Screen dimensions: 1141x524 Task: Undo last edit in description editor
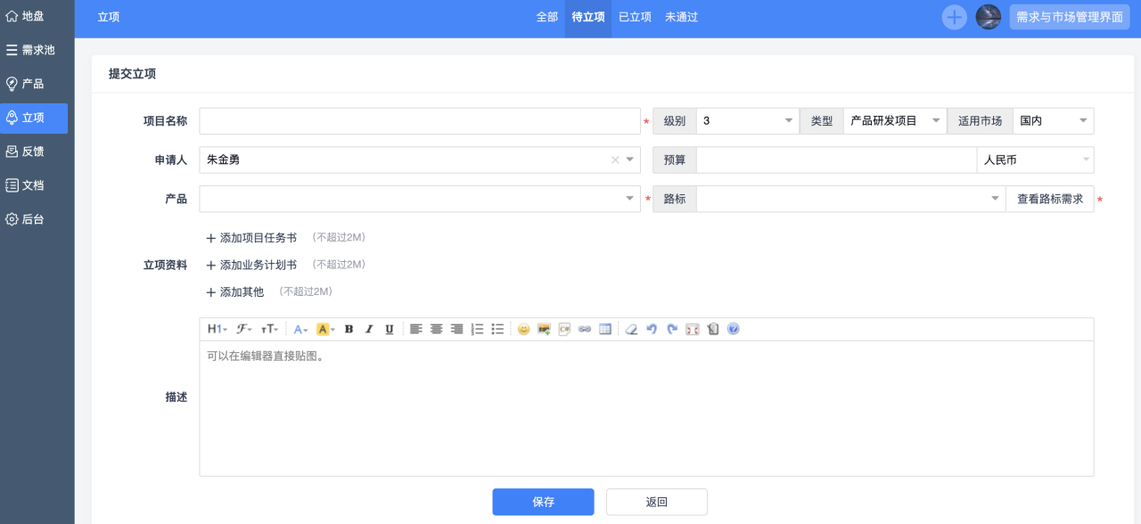coord(652,329)
